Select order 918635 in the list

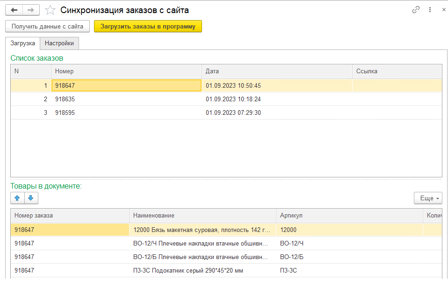tap(65, 99)
